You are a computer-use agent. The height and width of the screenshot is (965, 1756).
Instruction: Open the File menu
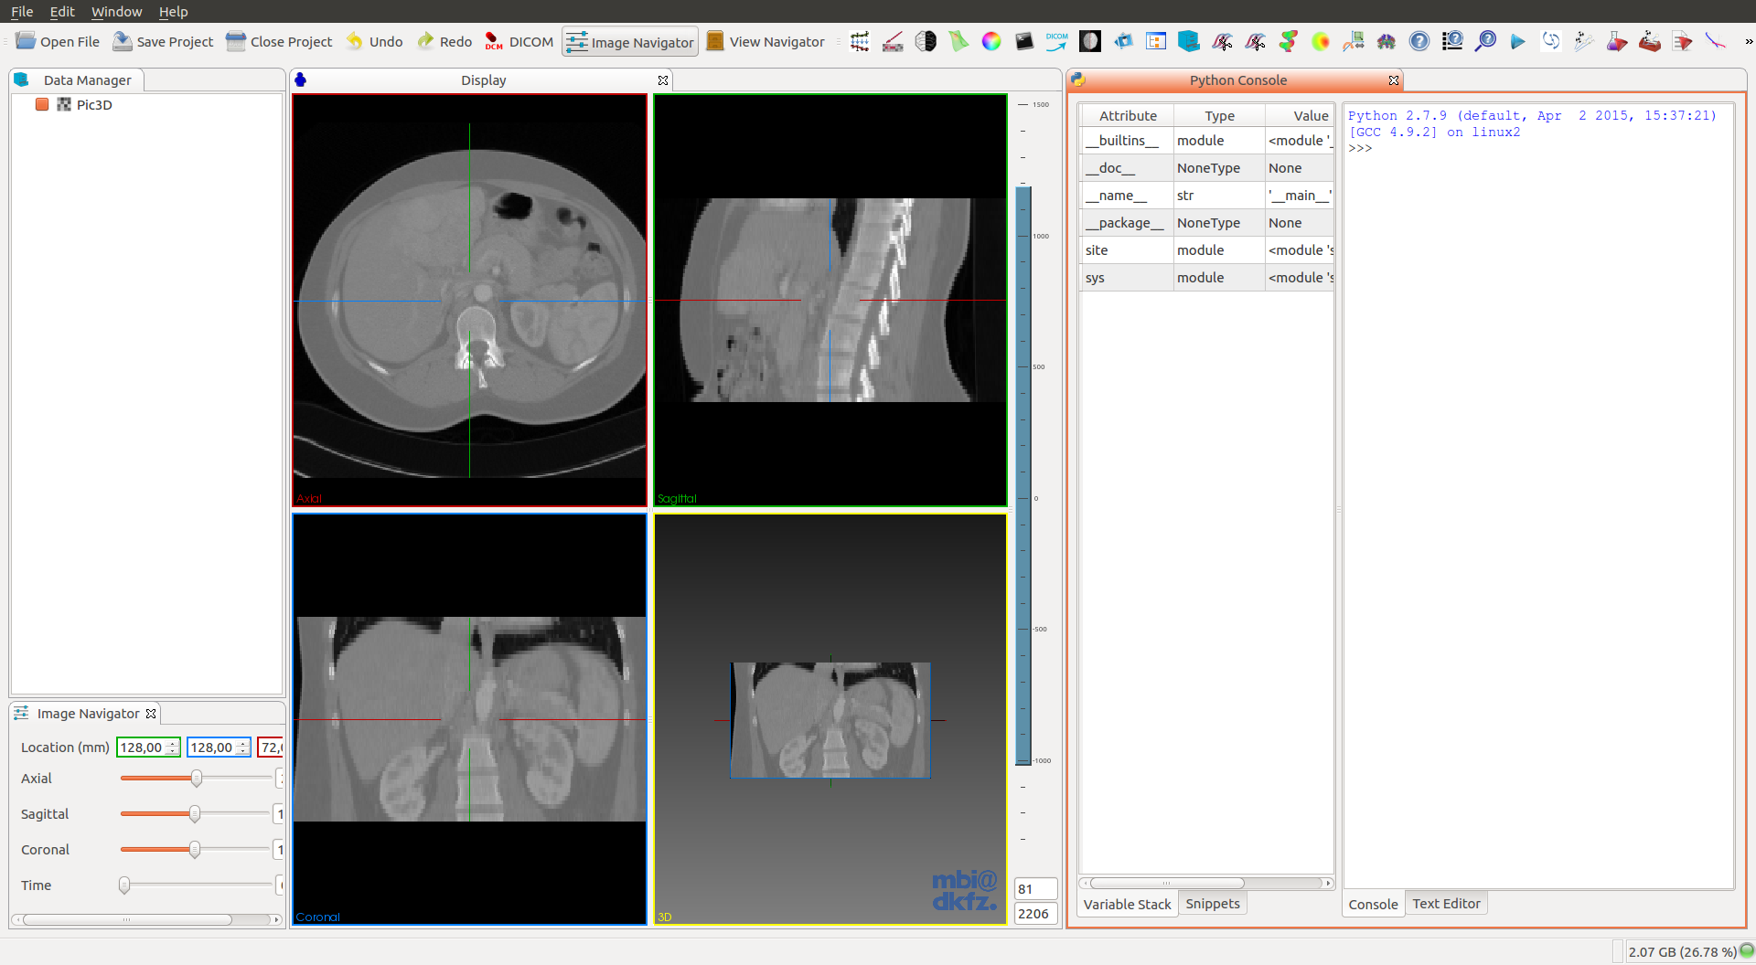tap(22, 11)
